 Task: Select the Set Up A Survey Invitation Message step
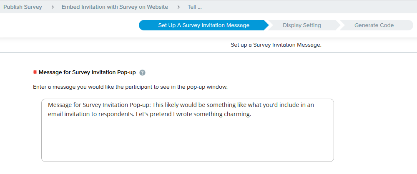203,25
